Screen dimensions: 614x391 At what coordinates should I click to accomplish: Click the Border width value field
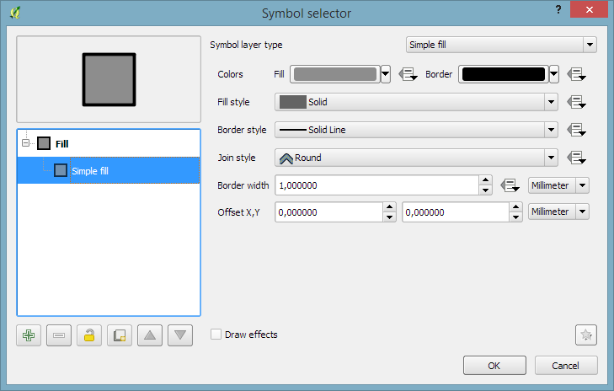click(x=376, y=185)
